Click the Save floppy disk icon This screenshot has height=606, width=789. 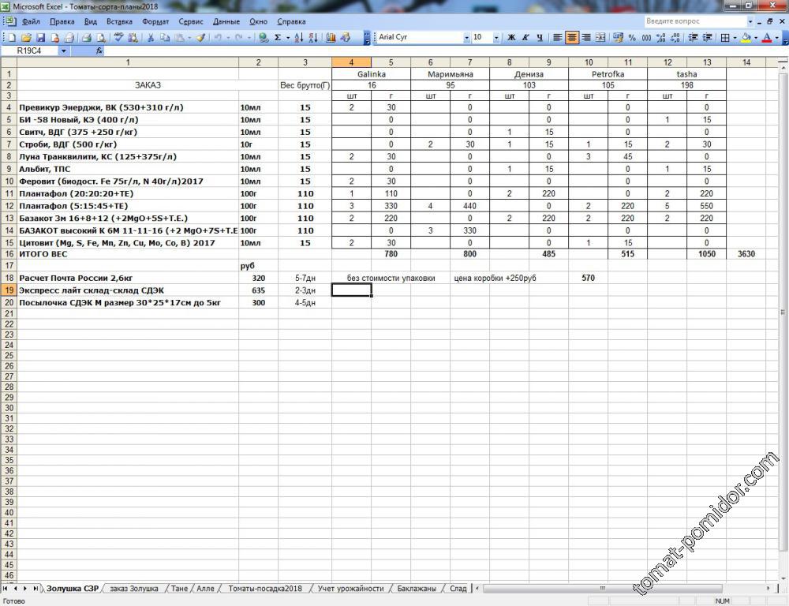pos(40,37)
